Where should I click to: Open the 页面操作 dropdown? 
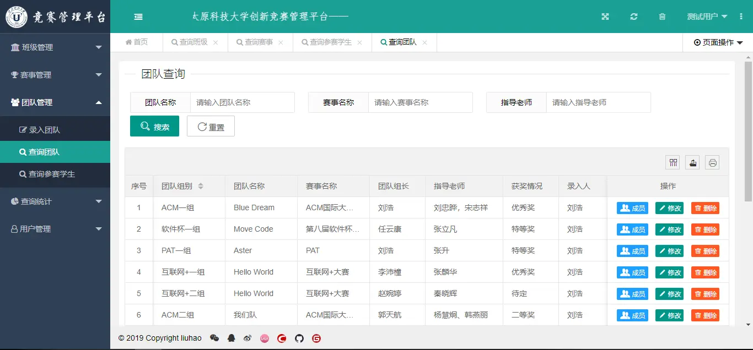click(717, 42)
